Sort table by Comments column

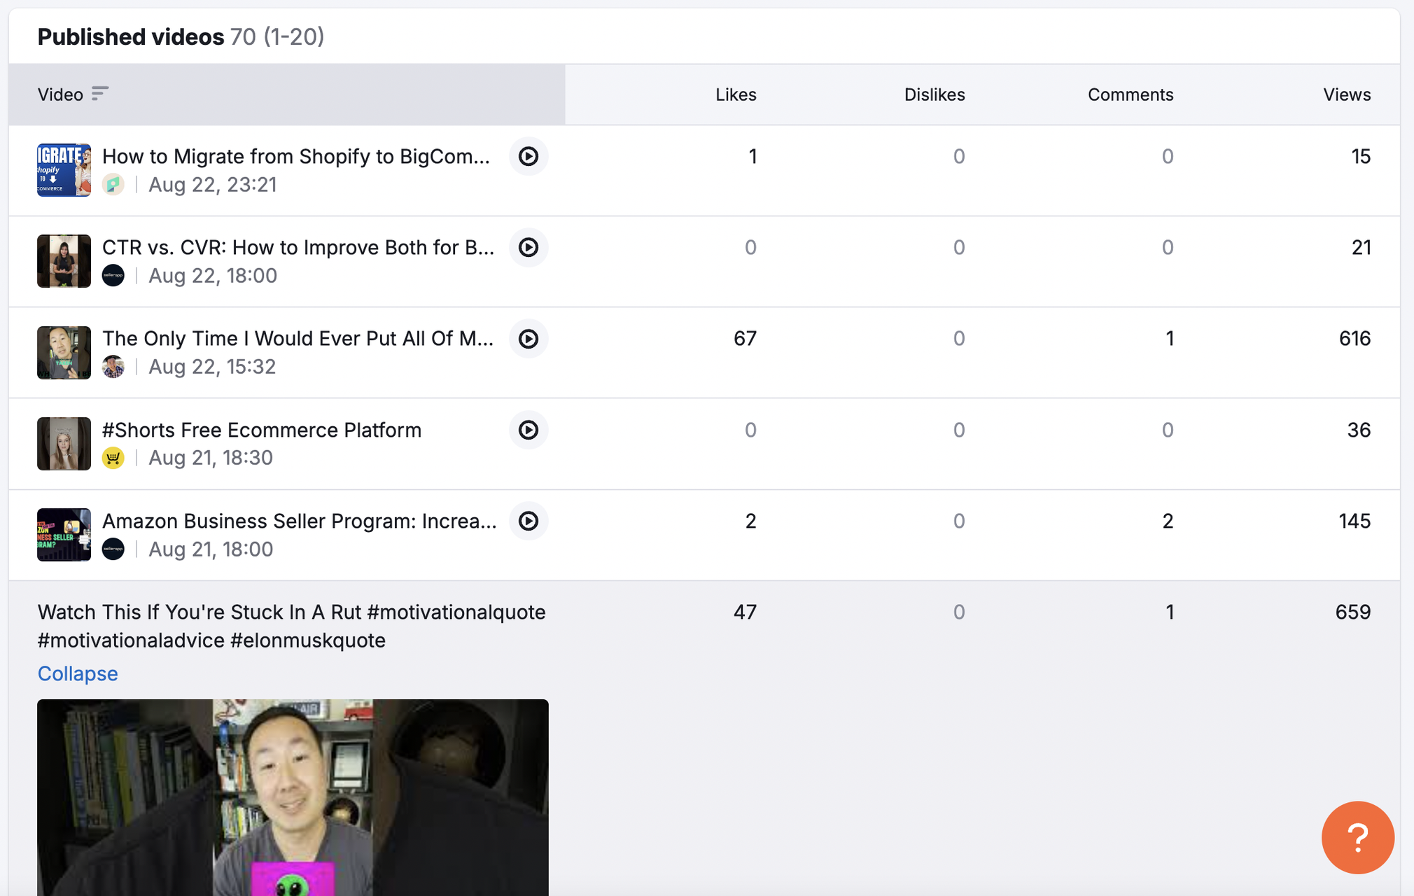pyautogui.click(x=1130, y=94)
